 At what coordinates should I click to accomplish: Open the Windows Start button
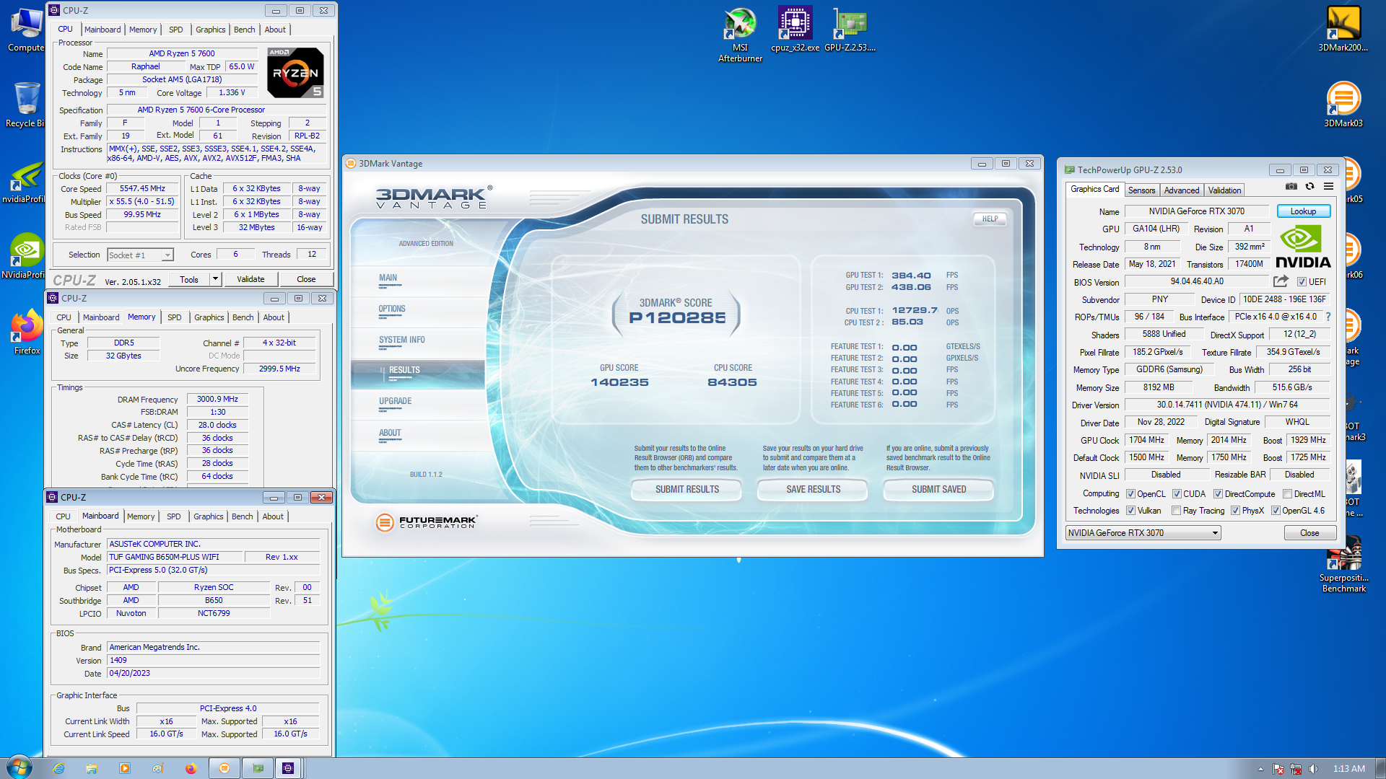pyautogui.click(x=19, y=767)
